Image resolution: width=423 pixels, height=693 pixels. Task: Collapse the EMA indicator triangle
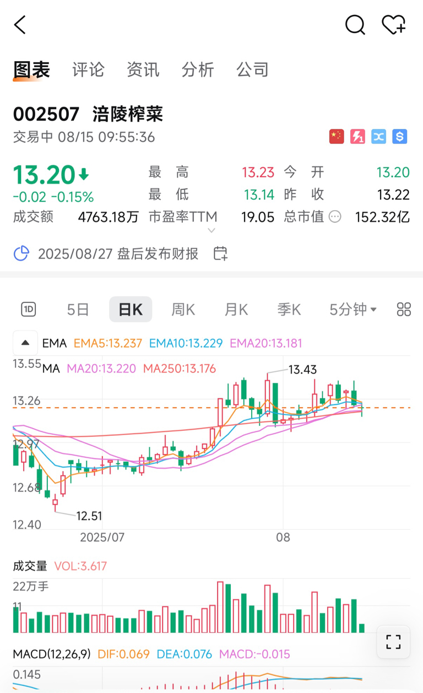pos(25,343)
